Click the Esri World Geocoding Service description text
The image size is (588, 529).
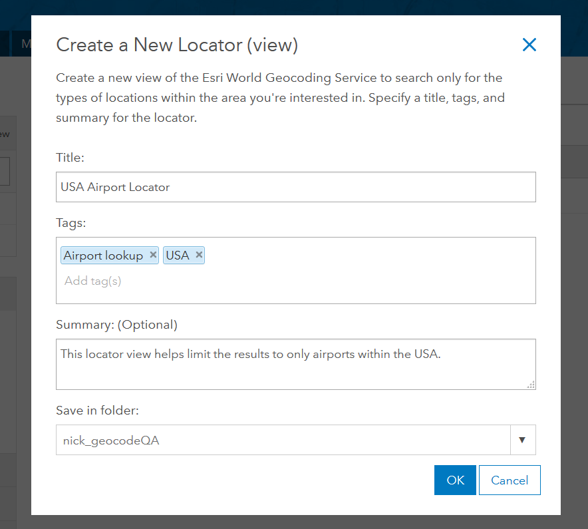click(x=279, y=98)
